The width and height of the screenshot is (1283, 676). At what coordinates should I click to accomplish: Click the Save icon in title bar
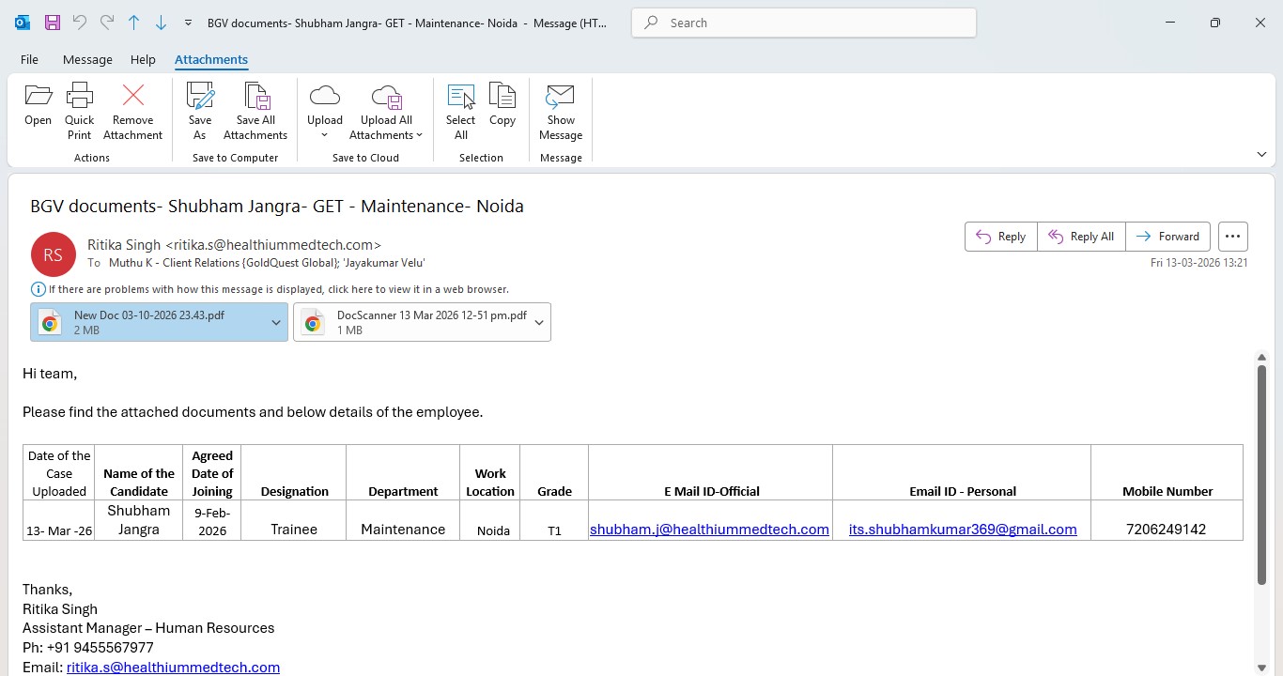click(53, 23)
